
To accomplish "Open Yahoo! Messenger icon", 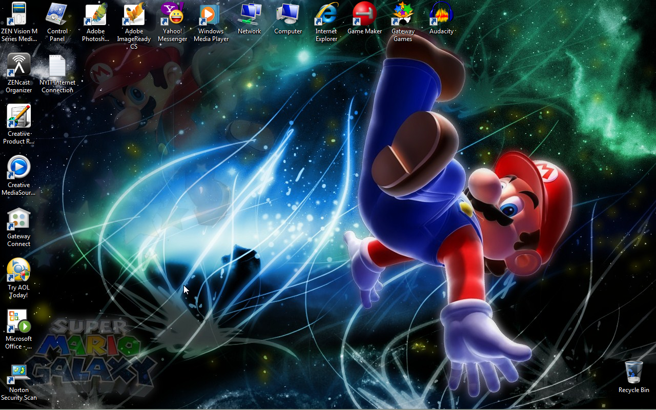I will point(173,14).
